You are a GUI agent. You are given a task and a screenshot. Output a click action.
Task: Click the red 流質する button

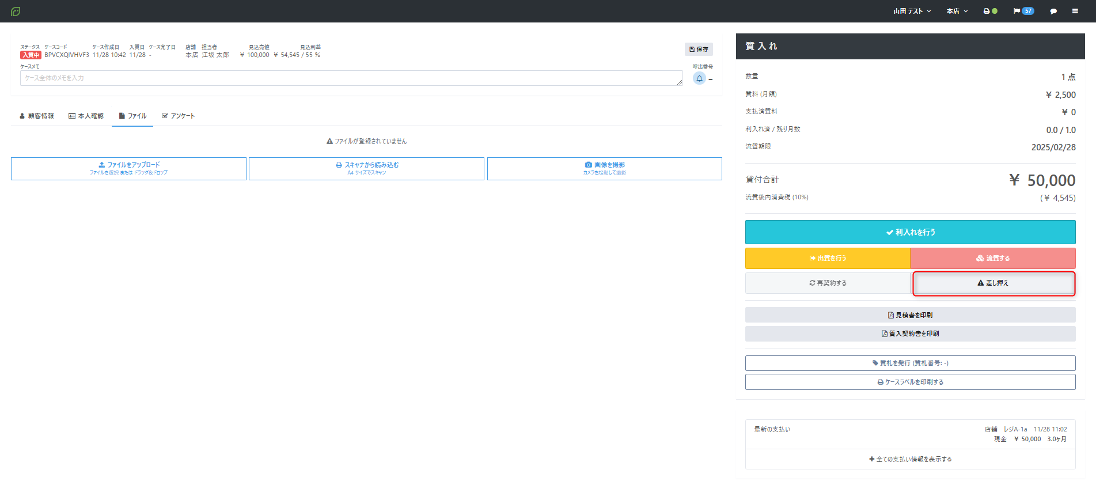coord(993,258)
